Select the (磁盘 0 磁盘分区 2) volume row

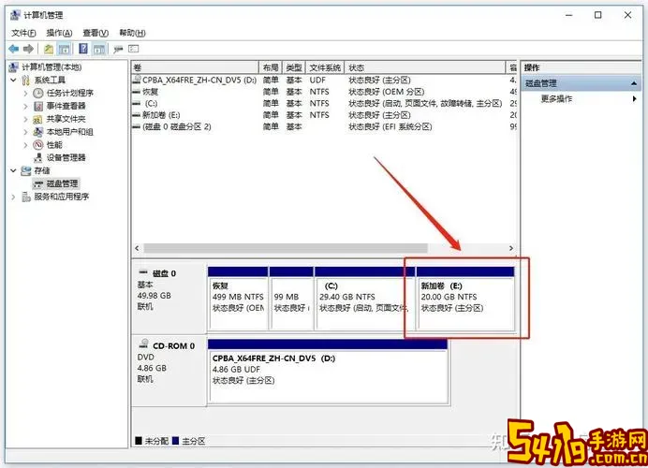(x=324, y=126)
